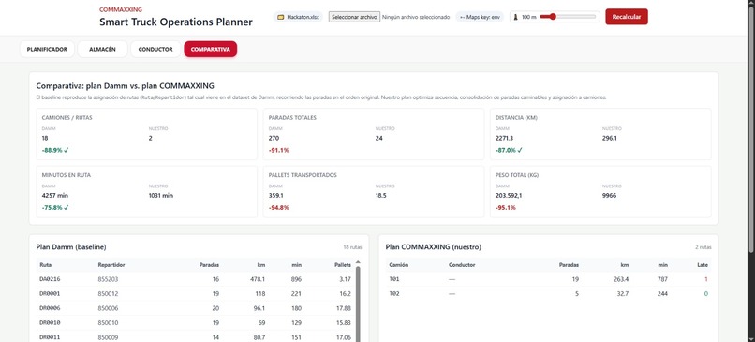Viewport: 755px width, 342px height.
Task: Click the 478.1 km value for DA0216
Action: [257, 279]
